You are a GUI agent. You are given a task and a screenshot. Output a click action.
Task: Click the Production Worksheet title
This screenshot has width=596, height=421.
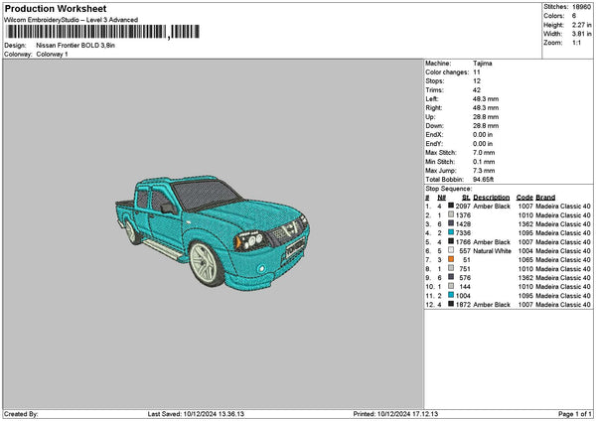pos(56,9)
